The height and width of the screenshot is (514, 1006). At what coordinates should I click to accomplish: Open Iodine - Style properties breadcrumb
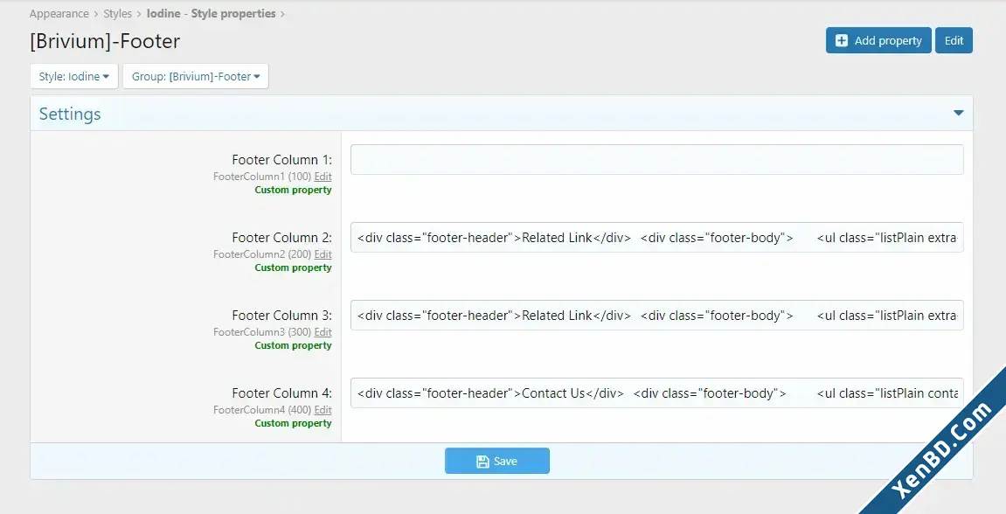212,13
